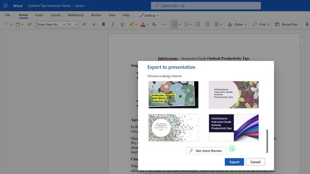Viewport: 310px width, 174px height.
Task: Click the Clear Formatting icon
Action: (x=154, y=24)
